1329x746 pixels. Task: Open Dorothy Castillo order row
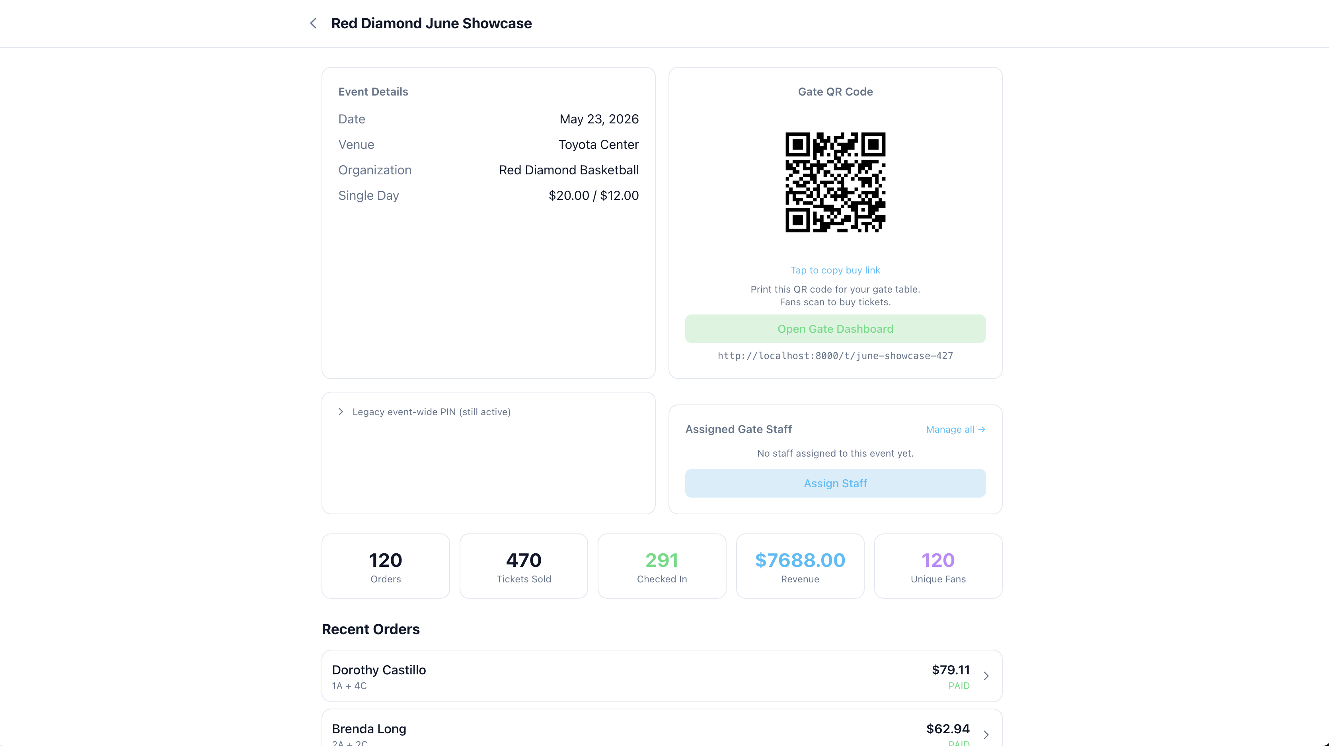[662, 676]
